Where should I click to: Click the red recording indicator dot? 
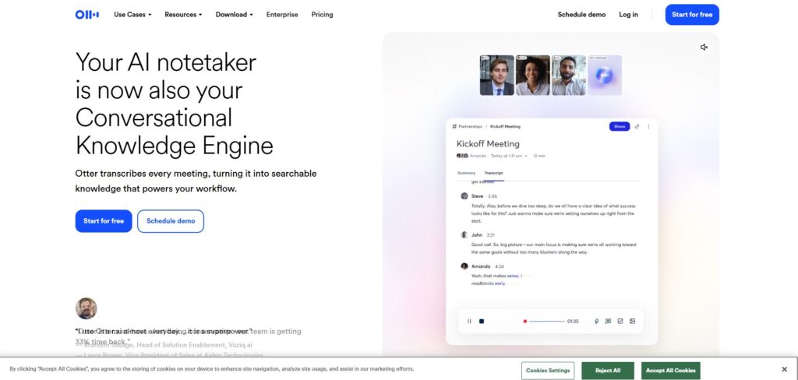(524, 322)
